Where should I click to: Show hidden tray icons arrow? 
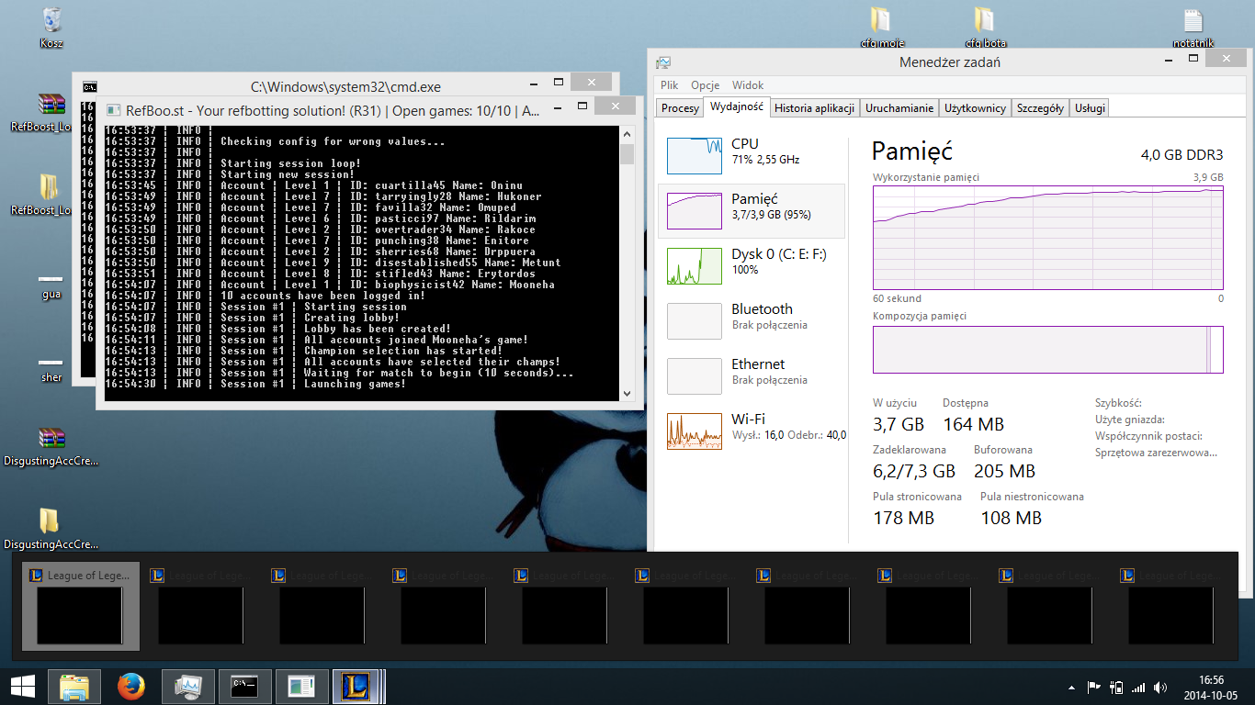point(1071,687)
